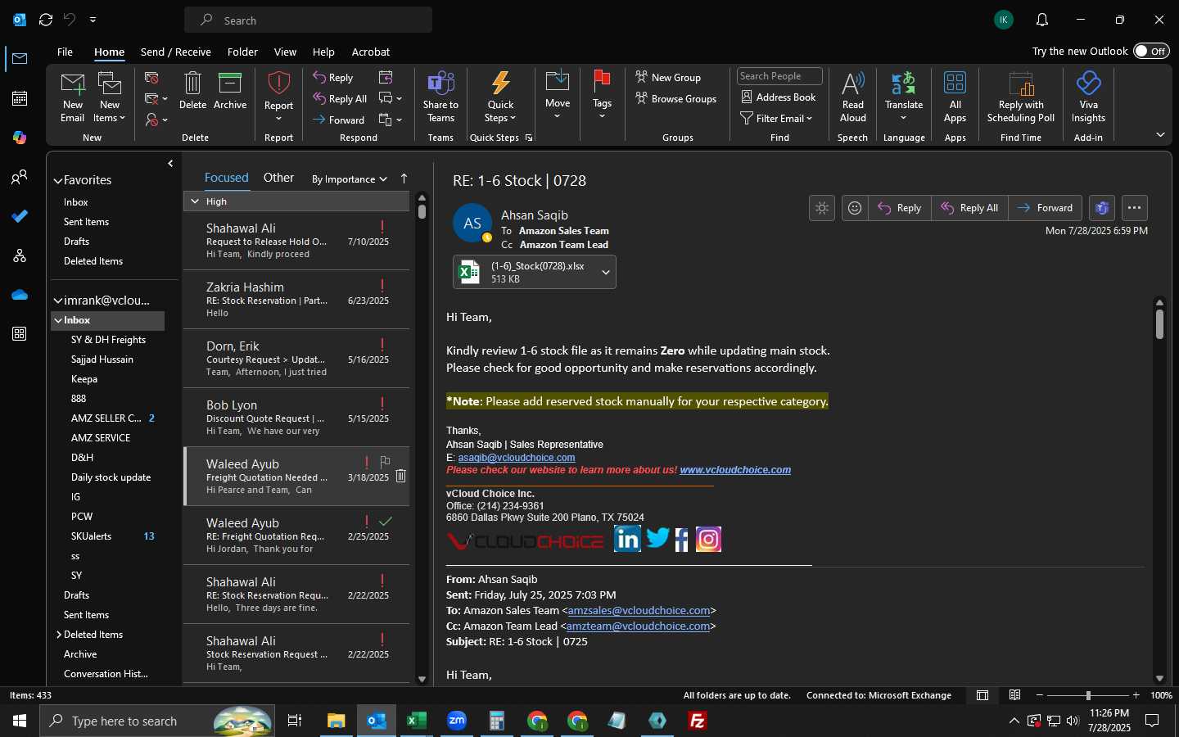1179x737 pixels.
Task: Open the Address Book
Action: pyautogui.click(x=779, y=97)
